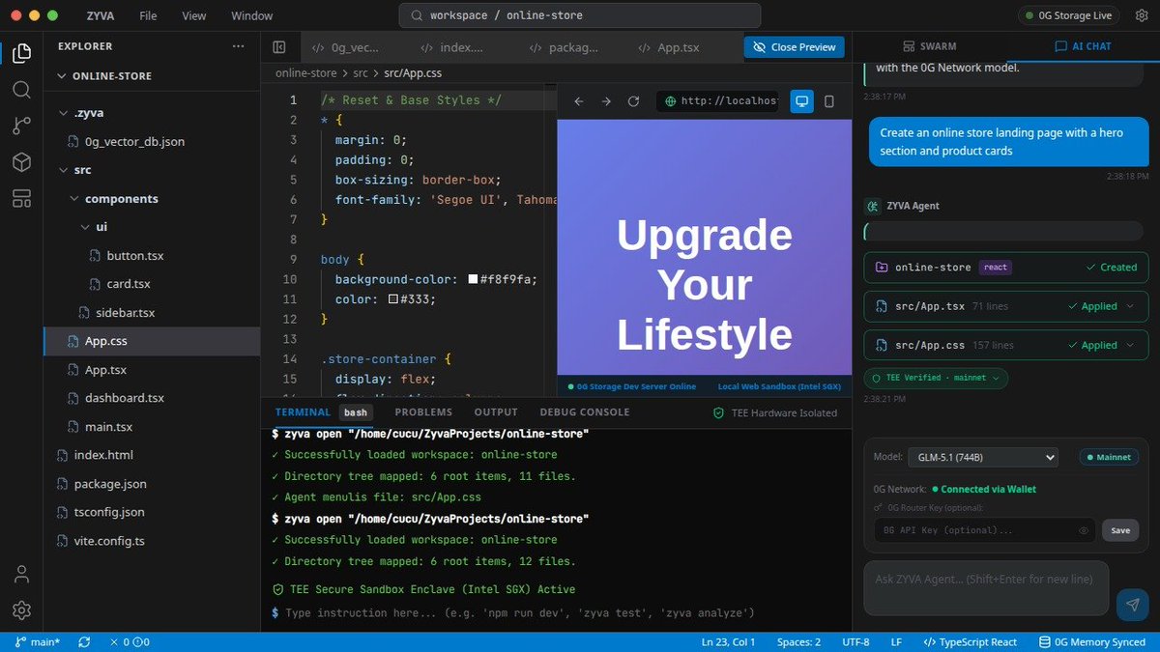The height and width of the screenshot is (652, 1160).
Task: Go back in the preview browser
Action: pyautogui.click(x=579, y=101)
